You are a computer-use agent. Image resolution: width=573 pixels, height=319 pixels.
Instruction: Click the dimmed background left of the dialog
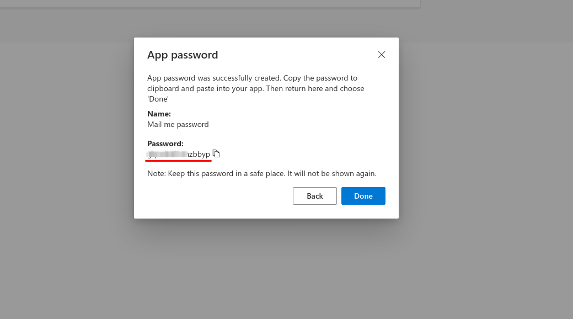(x=66, y=166)
